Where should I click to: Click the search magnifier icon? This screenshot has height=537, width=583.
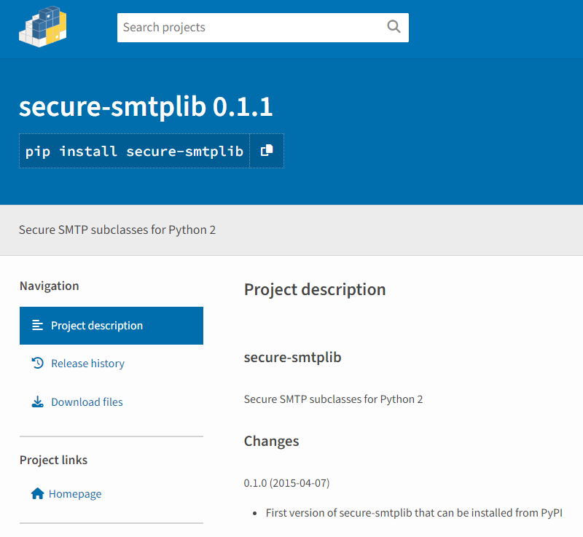point(394,27)
